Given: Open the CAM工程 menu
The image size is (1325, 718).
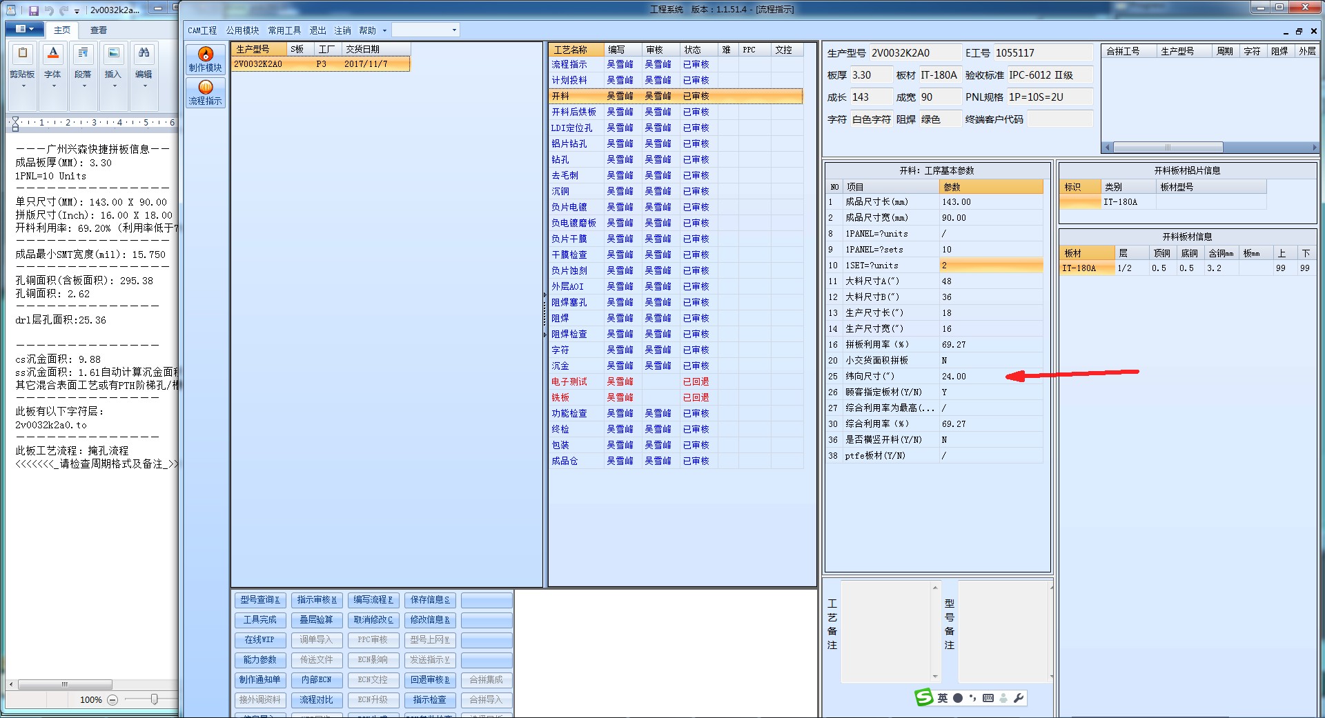Looking at the screenshot, I should coord(202,30).
